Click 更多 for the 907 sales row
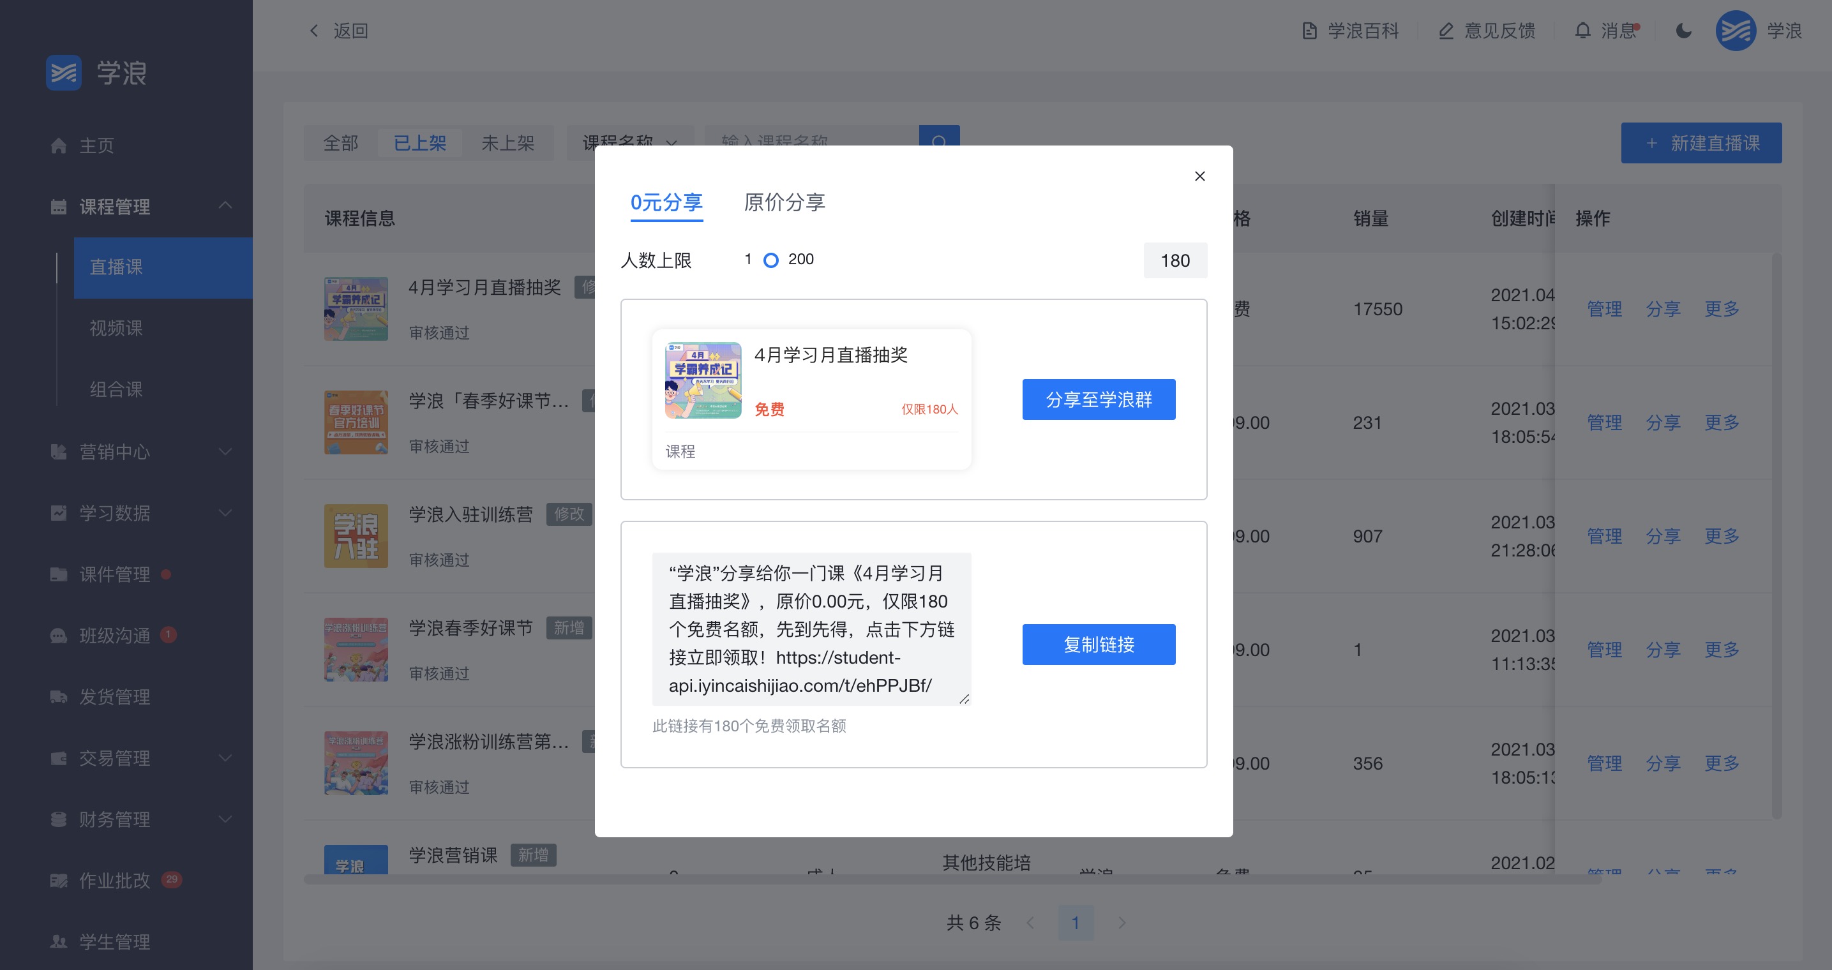1832x970 pixels. point(1722,536)
